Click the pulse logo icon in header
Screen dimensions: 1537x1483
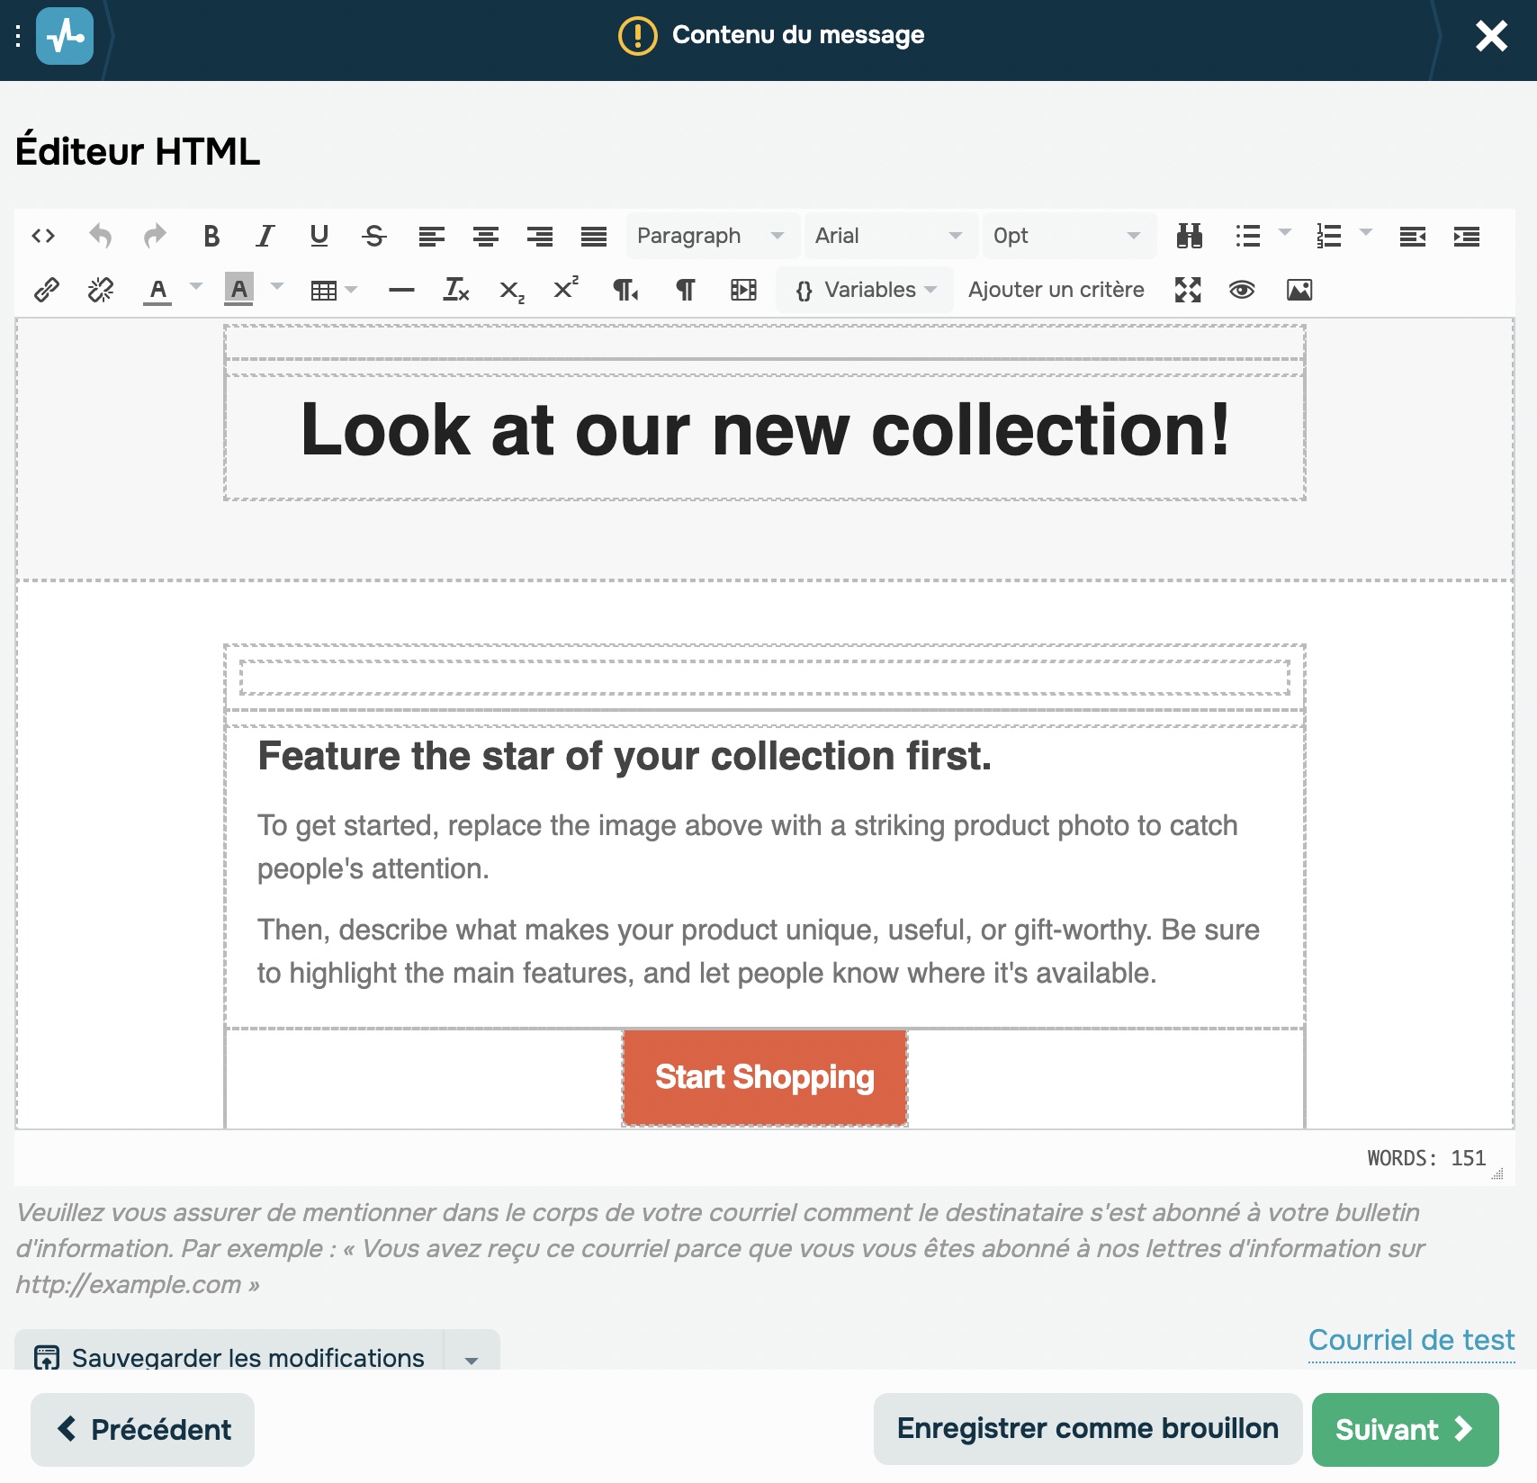(65, 36)
